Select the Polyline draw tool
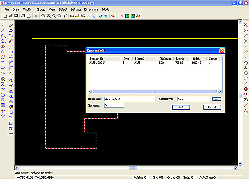 [3, 57]
